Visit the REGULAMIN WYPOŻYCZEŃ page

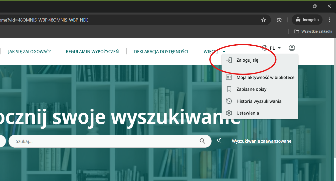coord(92,52)
